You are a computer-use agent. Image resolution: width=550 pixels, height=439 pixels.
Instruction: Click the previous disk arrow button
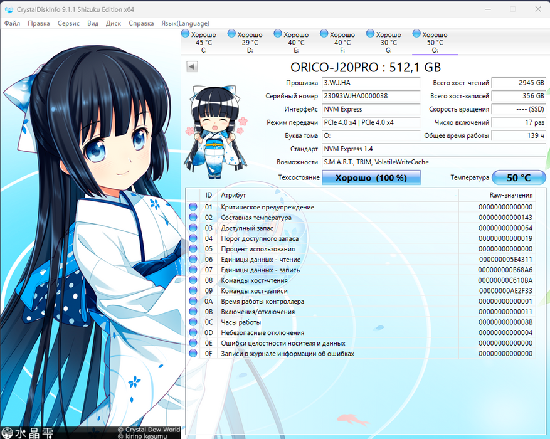pos(192,66)
